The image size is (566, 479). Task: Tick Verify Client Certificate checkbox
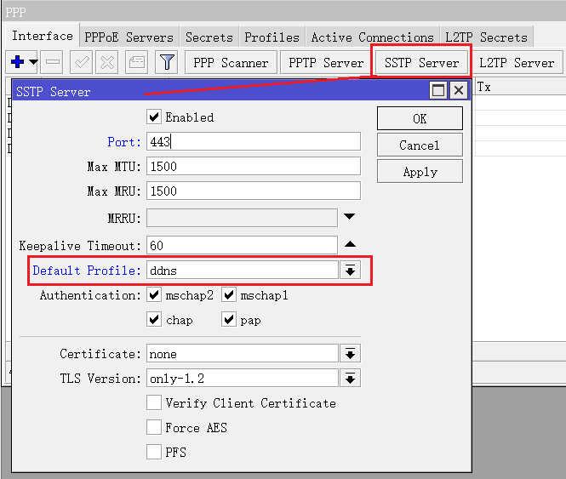[154, 402]
